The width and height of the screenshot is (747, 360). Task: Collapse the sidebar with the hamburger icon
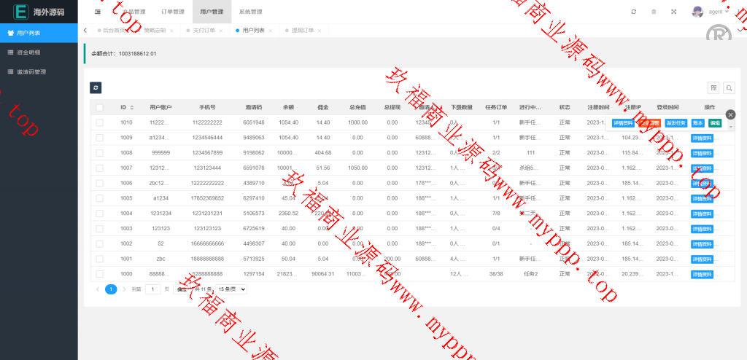(98, 12)
